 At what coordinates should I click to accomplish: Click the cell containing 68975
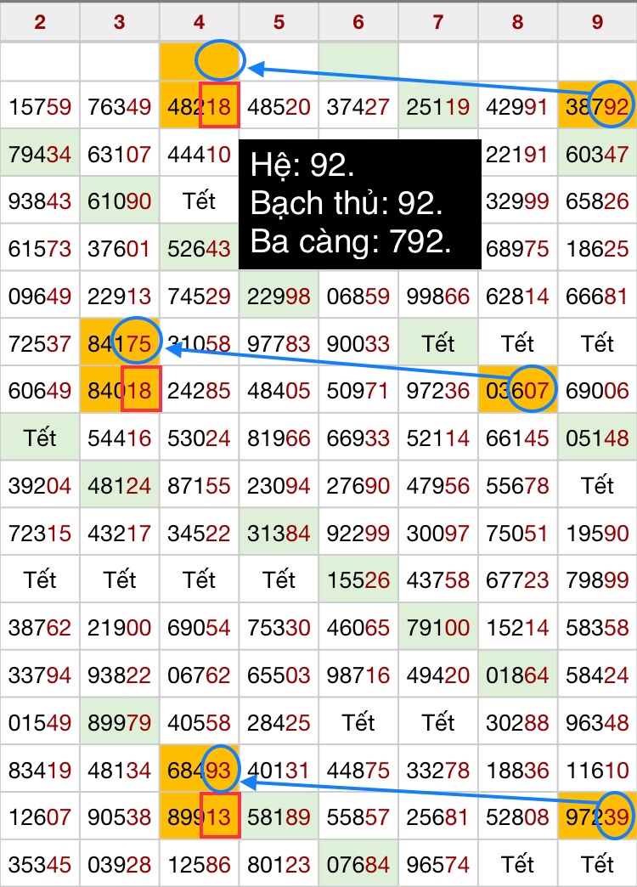pyautogui.click(x=517, y=248)
